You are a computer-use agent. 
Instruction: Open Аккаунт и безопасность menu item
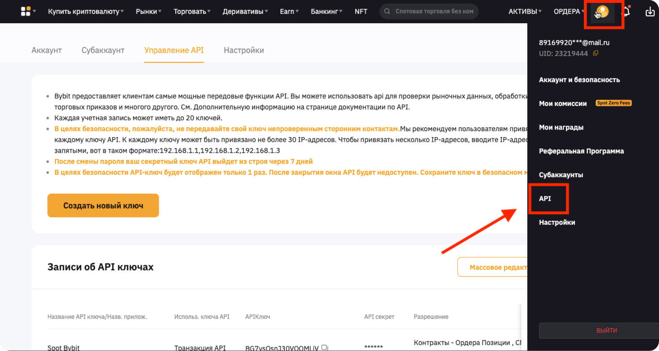(x=579, y=80)
